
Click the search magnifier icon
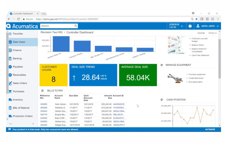tap(76, 26)
